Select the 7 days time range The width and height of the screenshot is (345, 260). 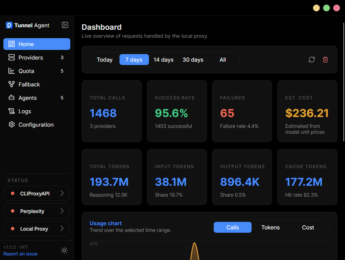point(134,60)
